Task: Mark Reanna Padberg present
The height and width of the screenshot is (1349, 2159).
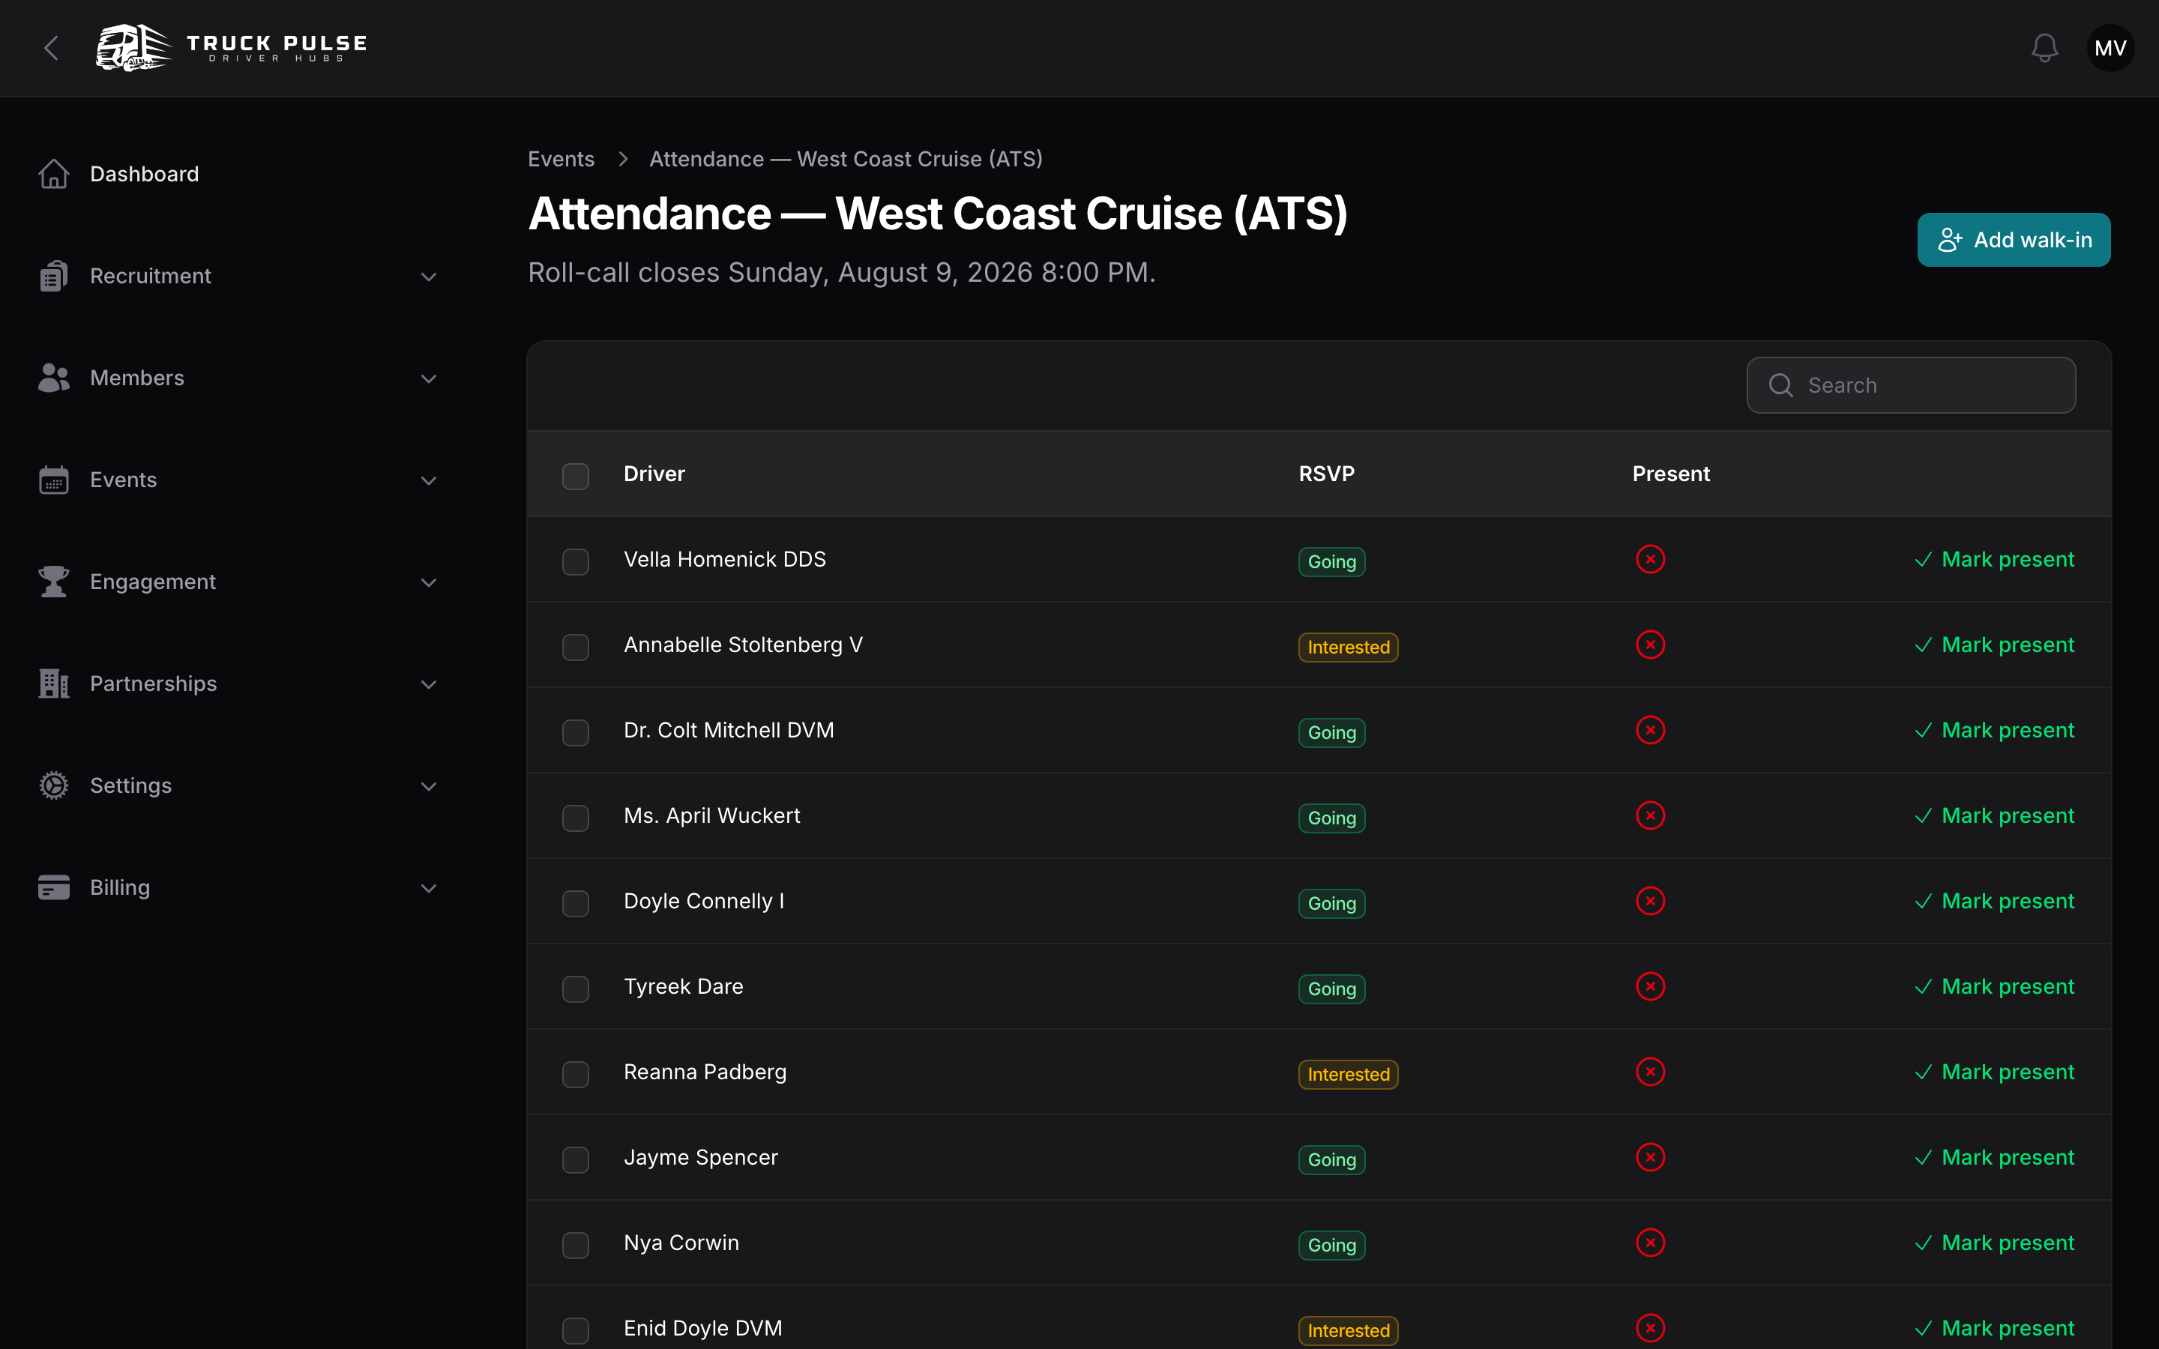Action: pos(1994,1072)
